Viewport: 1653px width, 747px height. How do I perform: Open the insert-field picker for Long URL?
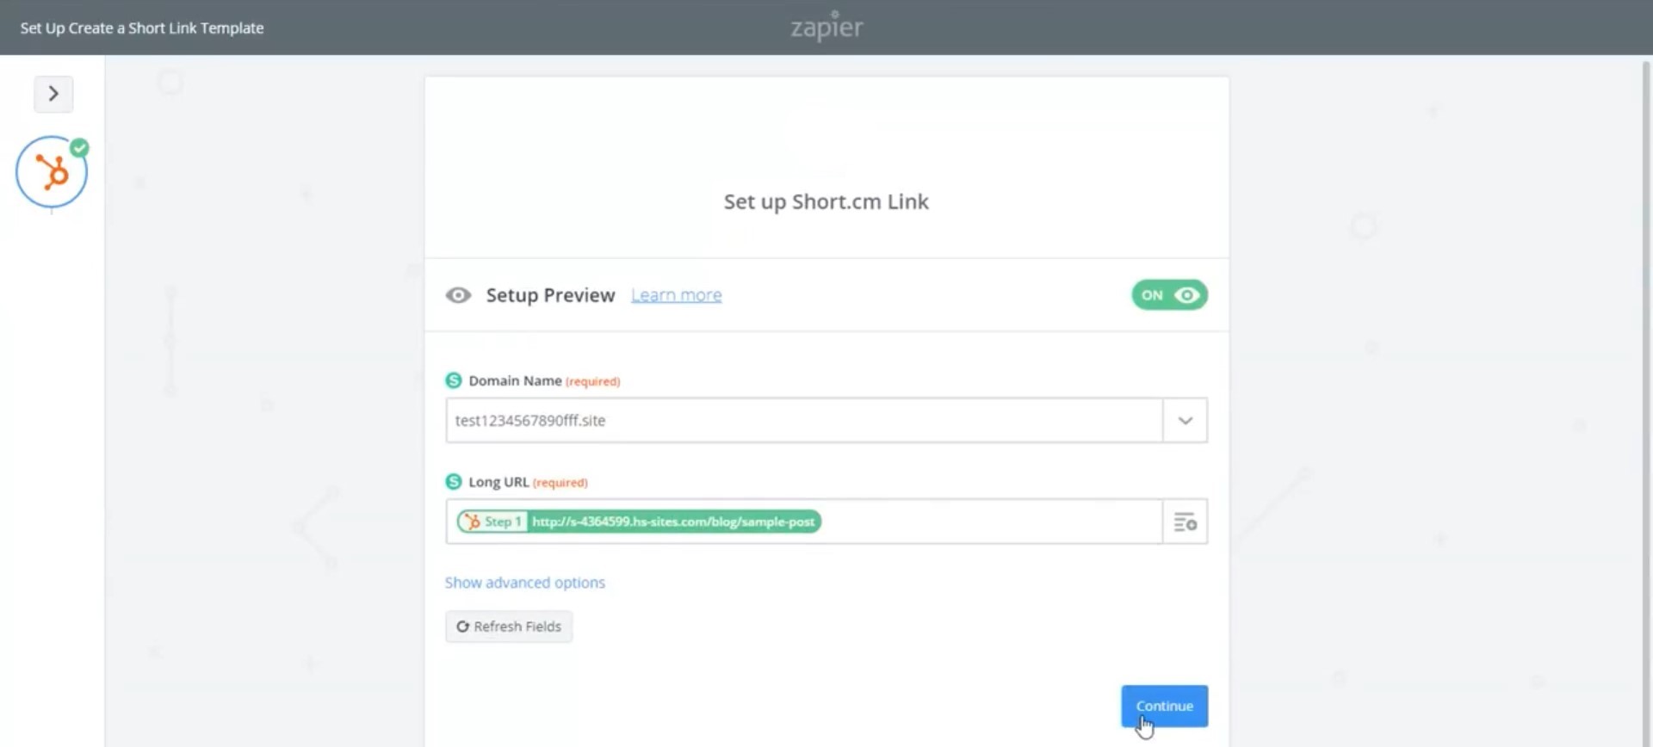tap(1185, 522)
